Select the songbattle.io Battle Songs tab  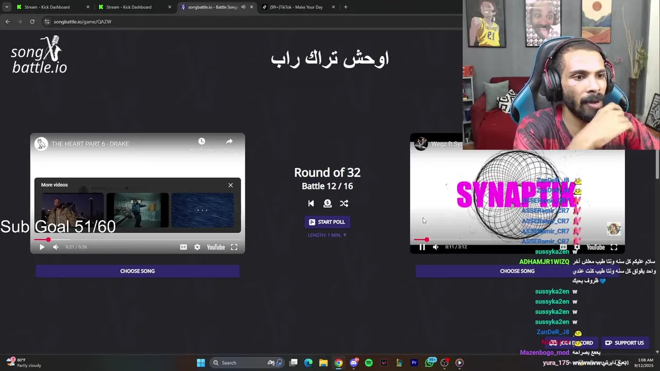click(212, 7)
